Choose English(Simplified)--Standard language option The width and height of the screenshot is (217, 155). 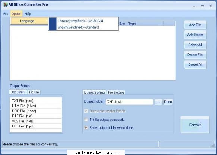coord(83,27)
